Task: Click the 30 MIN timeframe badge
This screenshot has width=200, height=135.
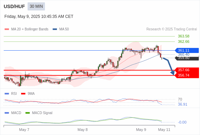Action: (x=36, y=6)
